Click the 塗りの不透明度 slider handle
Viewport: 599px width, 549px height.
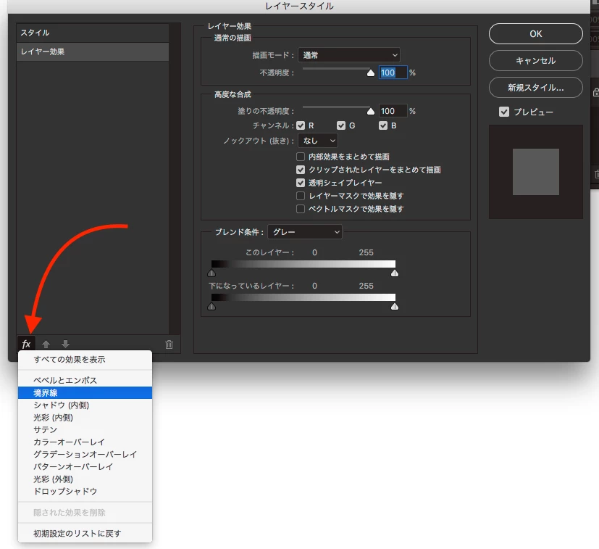pos(371,112)
